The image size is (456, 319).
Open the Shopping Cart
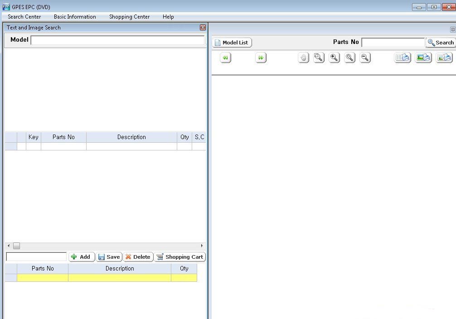(180, 257)
